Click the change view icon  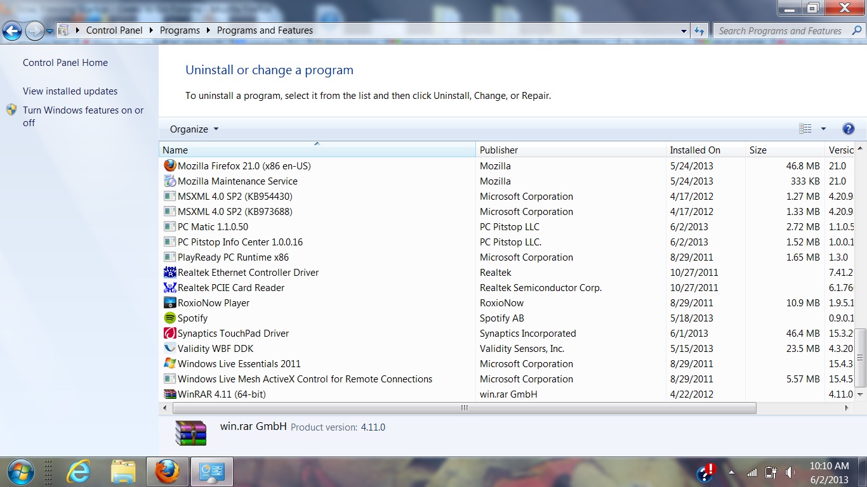point(805,129)
